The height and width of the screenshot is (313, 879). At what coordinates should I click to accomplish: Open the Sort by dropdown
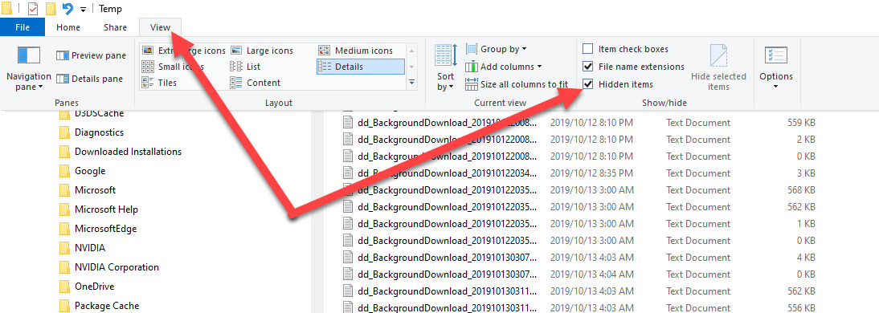tap(446, 81)
